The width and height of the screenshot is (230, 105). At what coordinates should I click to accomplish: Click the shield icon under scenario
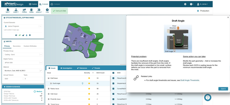30,35
